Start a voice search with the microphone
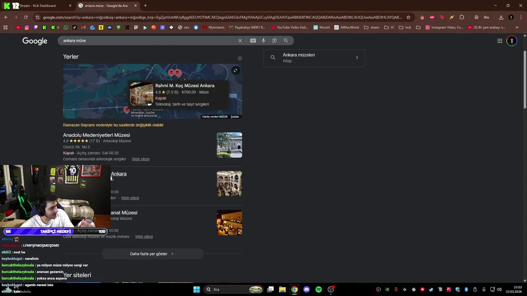 pyautogui.click(x=263, y=41)
